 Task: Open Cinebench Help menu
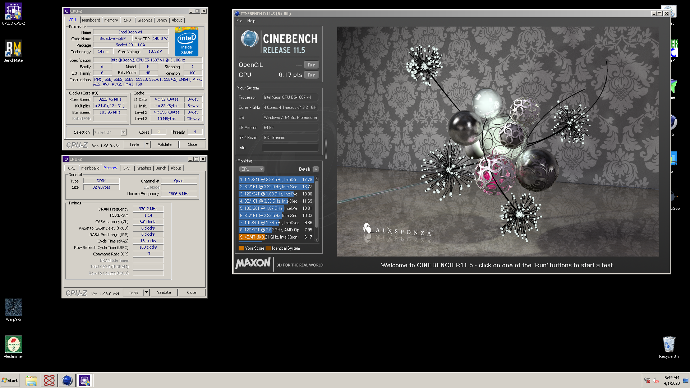(x=251, y=21)
